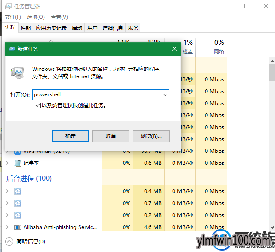Expand the 记事本 process tree row
The width and height of the screenshot is (275, 252).
(6, 163)
